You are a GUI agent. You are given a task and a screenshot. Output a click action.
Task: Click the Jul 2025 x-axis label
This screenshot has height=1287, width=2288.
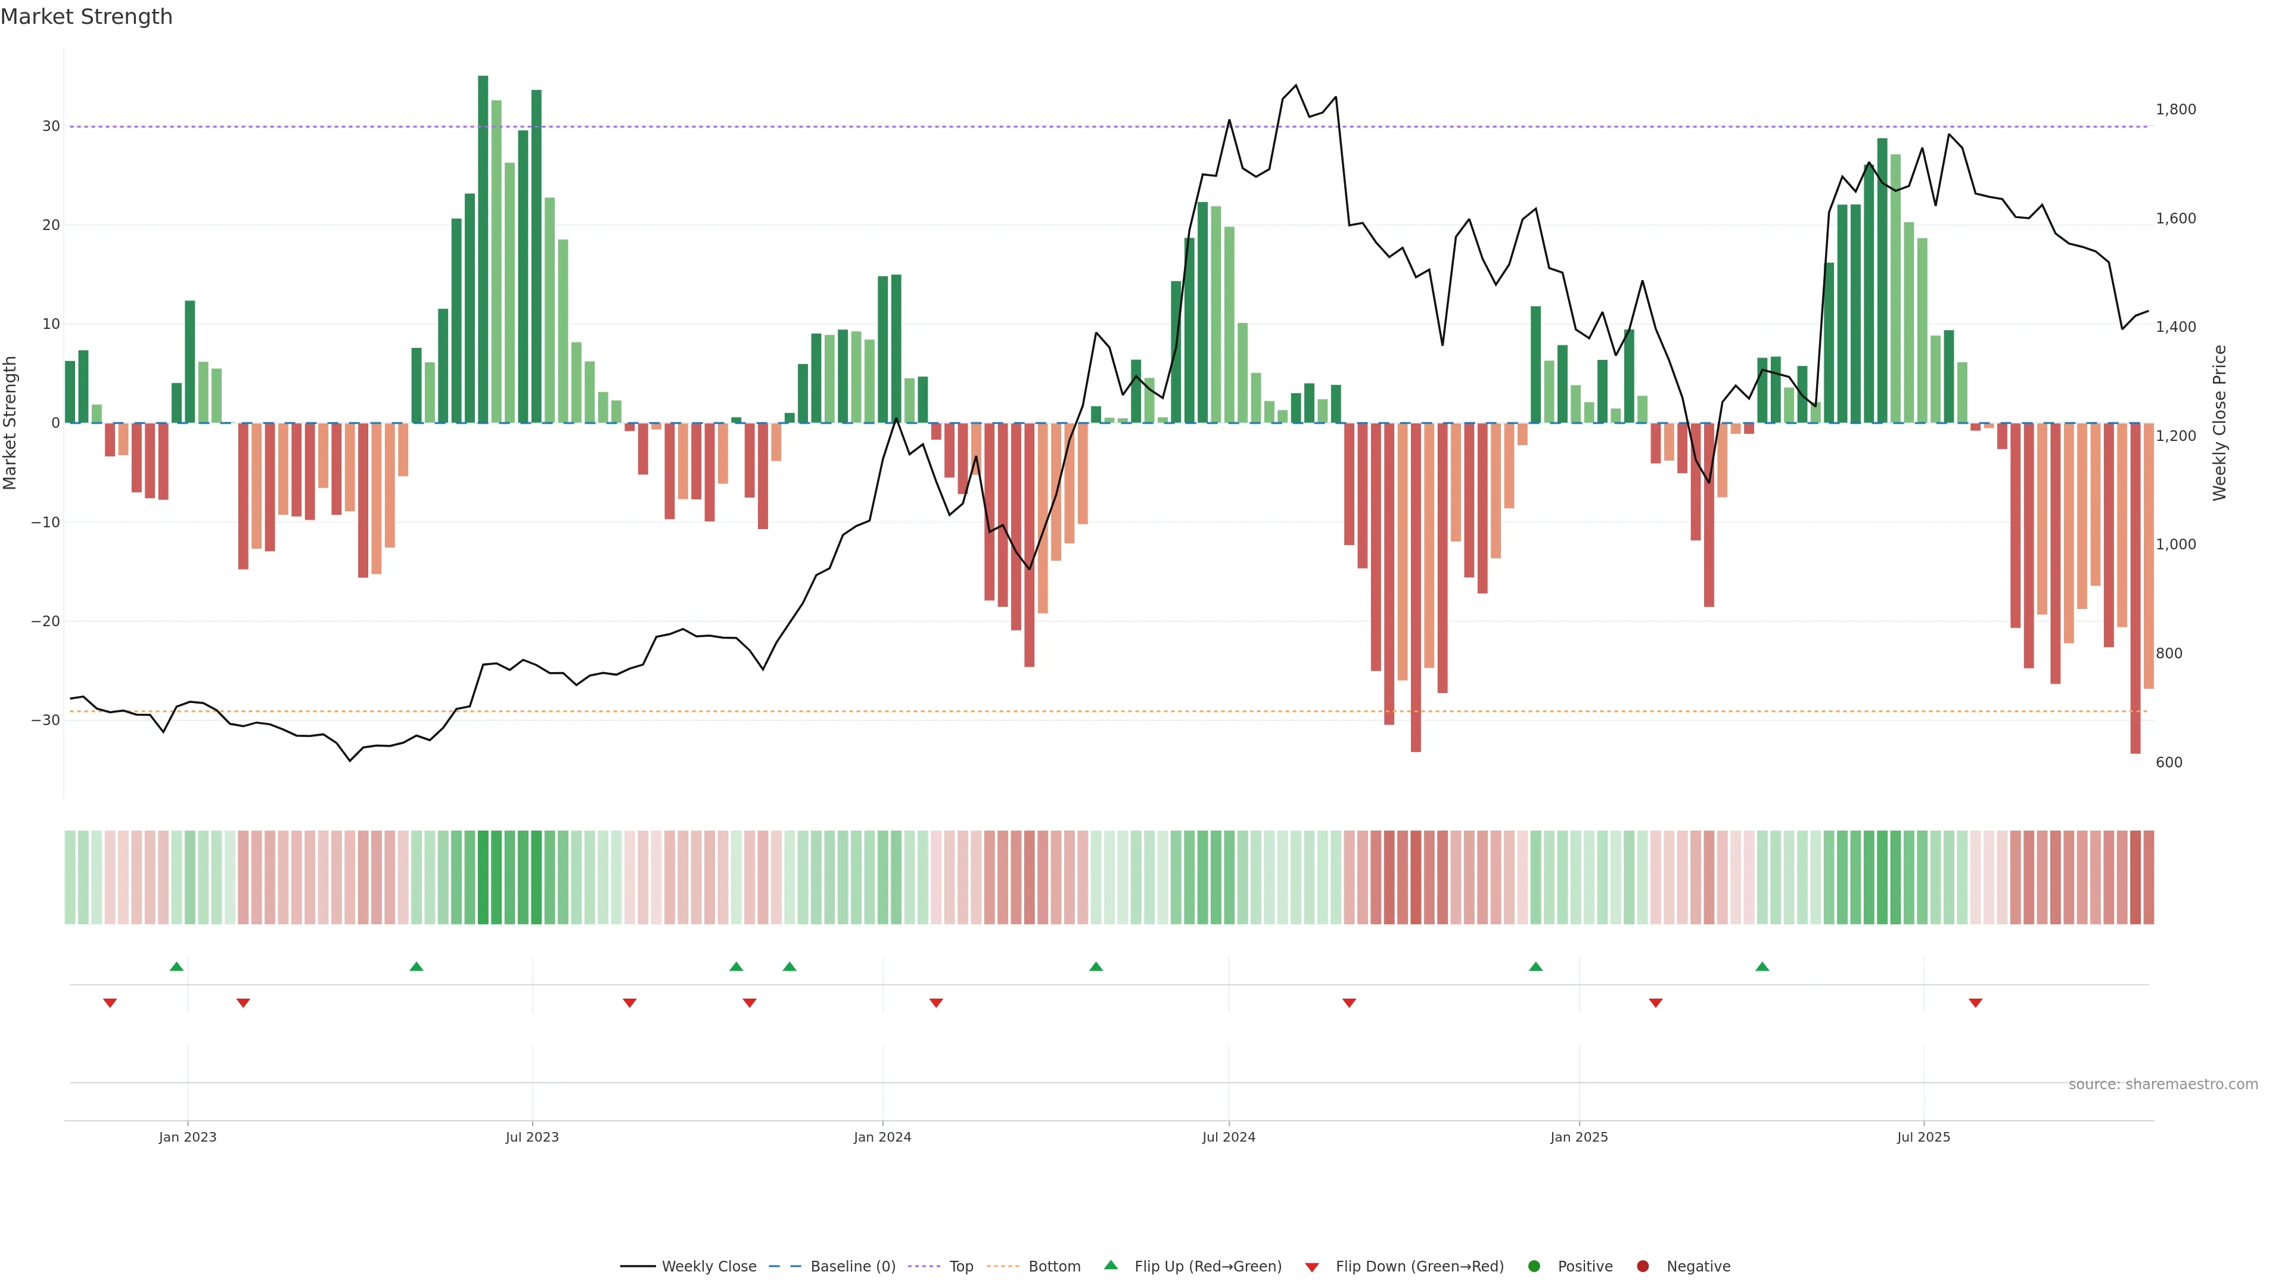(x=1923, y=1137)
